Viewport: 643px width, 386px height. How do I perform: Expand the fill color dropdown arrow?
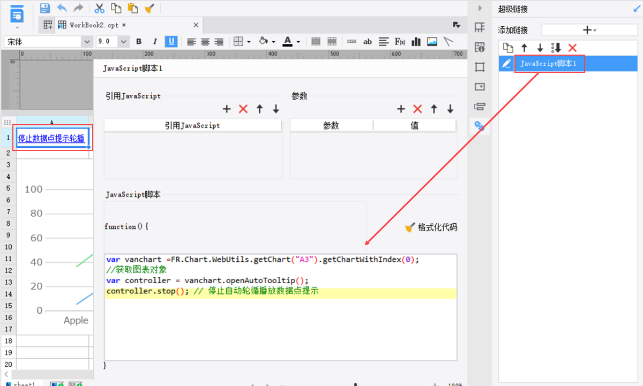click(x=273, y=42)
